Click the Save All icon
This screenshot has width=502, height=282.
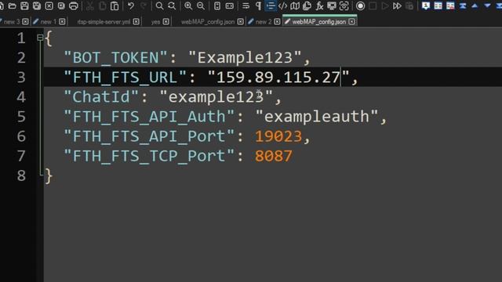[x=37, y=5]
